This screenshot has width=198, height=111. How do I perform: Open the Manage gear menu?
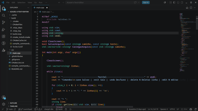click(3, 104)
